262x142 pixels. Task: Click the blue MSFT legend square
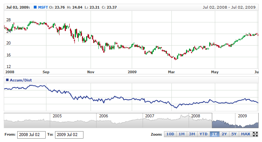click(35, 7)
